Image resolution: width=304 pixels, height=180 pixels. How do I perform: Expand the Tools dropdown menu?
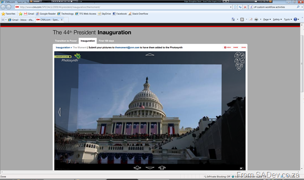coord(288,19)
